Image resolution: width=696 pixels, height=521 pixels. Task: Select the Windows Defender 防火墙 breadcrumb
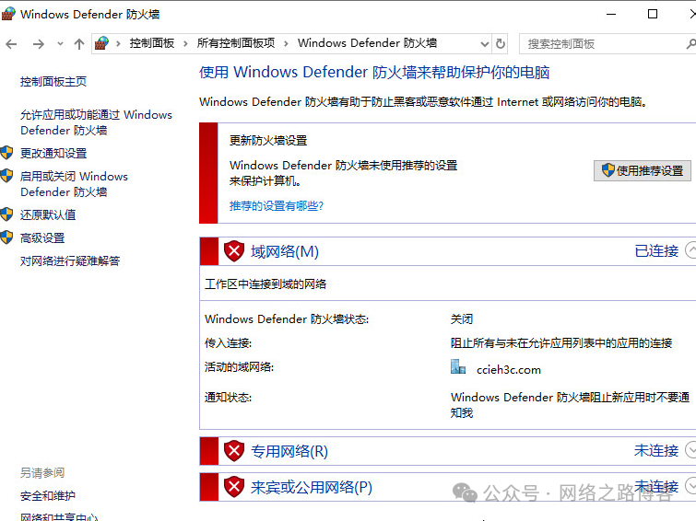point(367,43)
